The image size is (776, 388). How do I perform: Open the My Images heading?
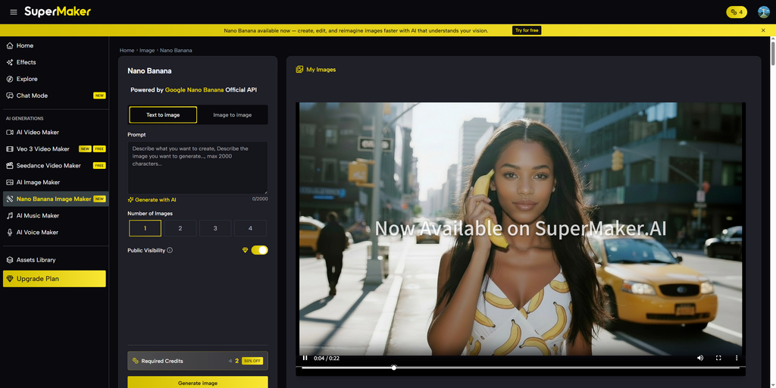[x=321, y=70]
